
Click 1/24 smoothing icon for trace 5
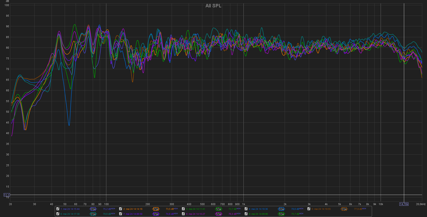coord(344,209)
